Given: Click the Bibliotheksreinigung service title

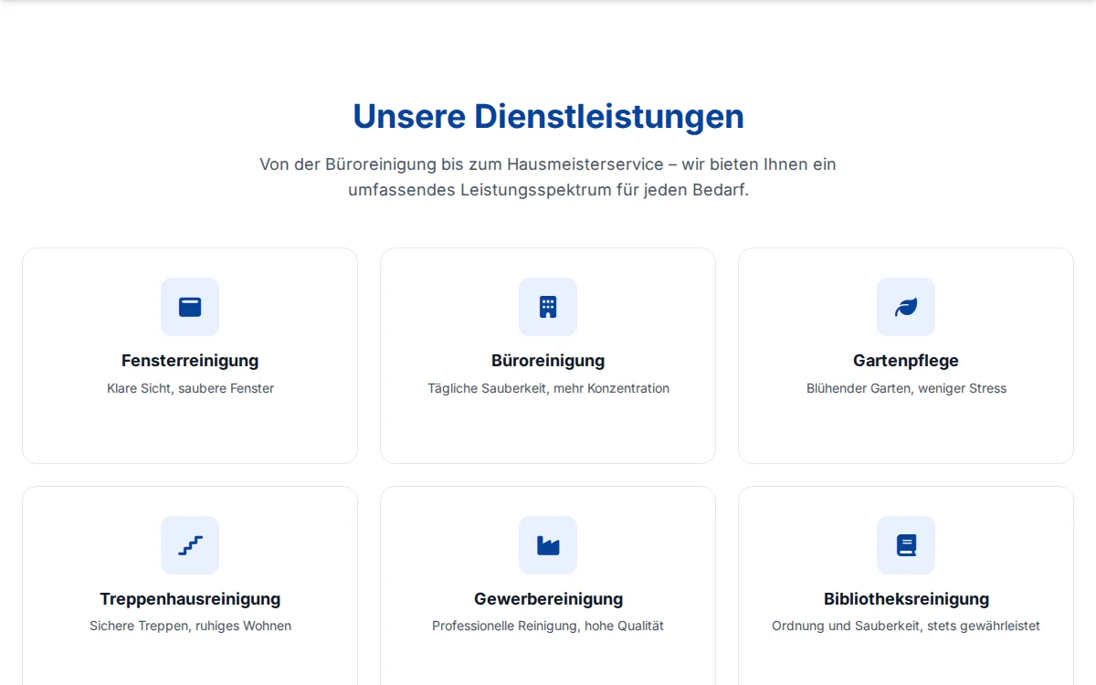Looking at the screenshot, I should pos(906,599).
